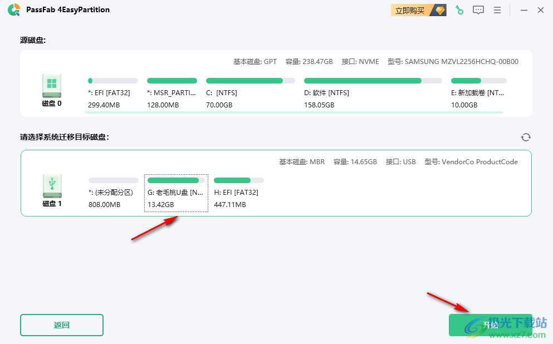Click the usage bar of E: 新加载卷
The height and width of the screenshot is (344, 553).
click(x=478, y=81)
